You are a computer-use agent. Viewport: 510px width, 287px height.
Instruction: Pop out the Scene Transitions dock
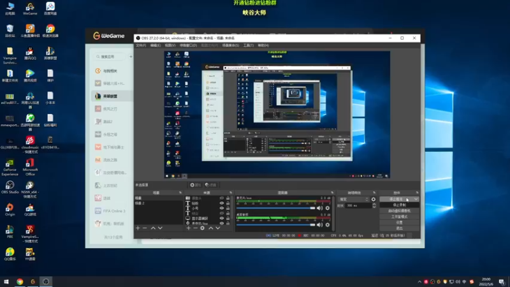[374, 193]
